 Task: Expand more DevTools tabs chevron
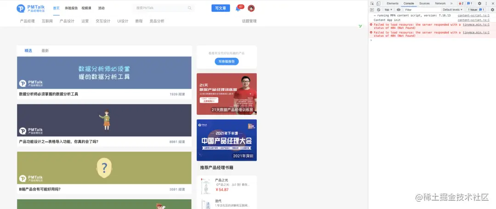pyautogui.click(x=451, y=4)
